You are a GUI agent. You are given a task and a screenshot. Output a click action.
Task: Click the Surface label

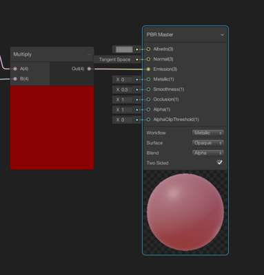coord(154,143)
